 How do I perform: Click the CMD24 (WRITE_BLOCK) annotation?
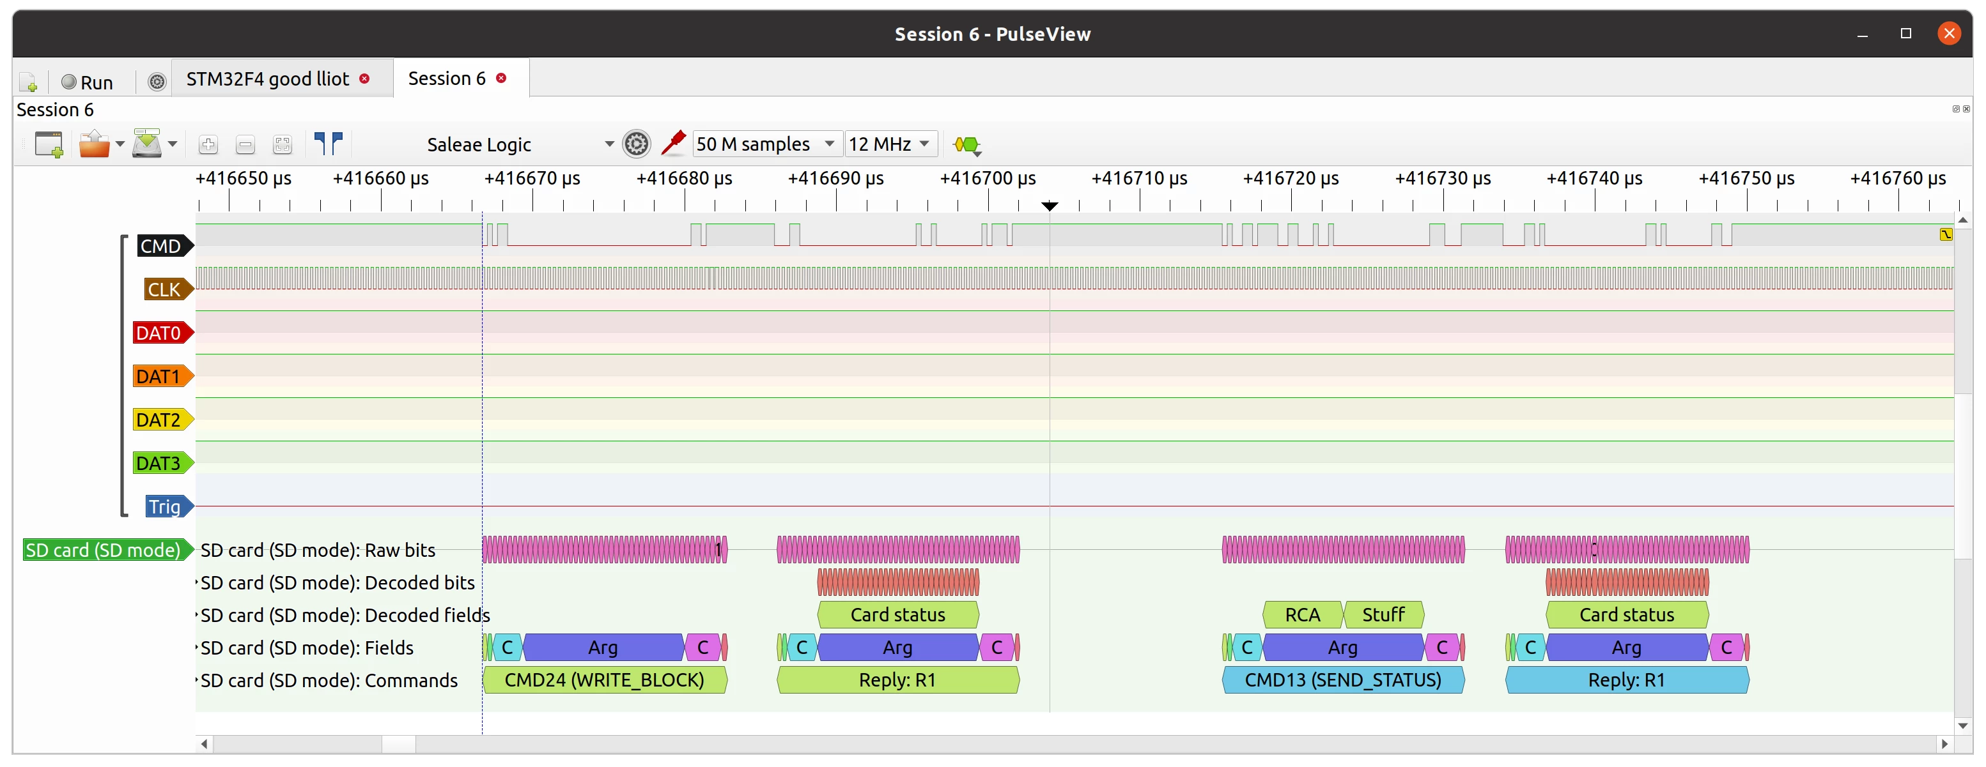(x=605, y=680)
